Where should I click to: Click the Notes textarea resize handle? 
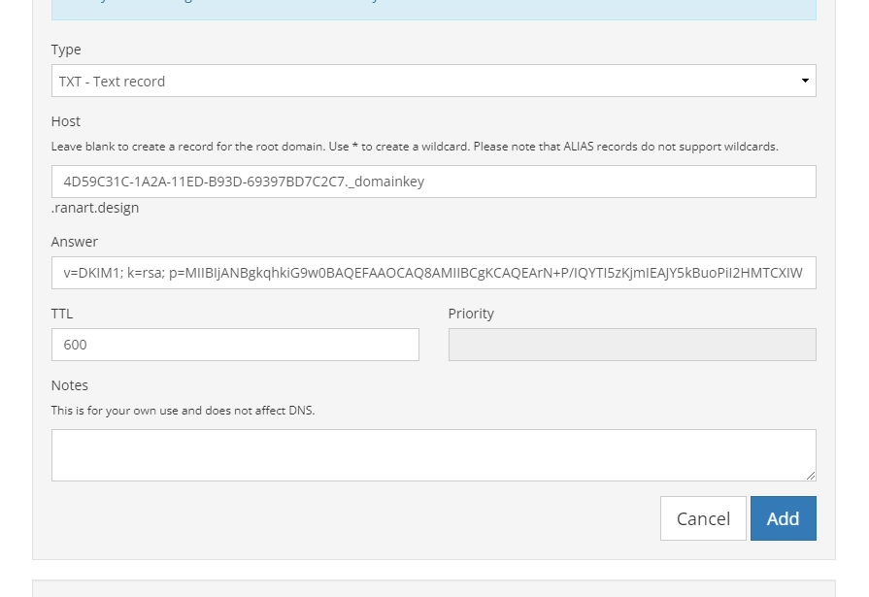click(810, 476)
